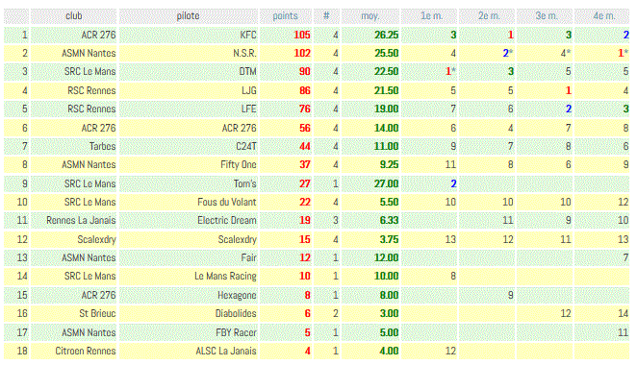The image size is (637, 365).
Task: Click the '#' column header
Action: click(x=326, y=16)
